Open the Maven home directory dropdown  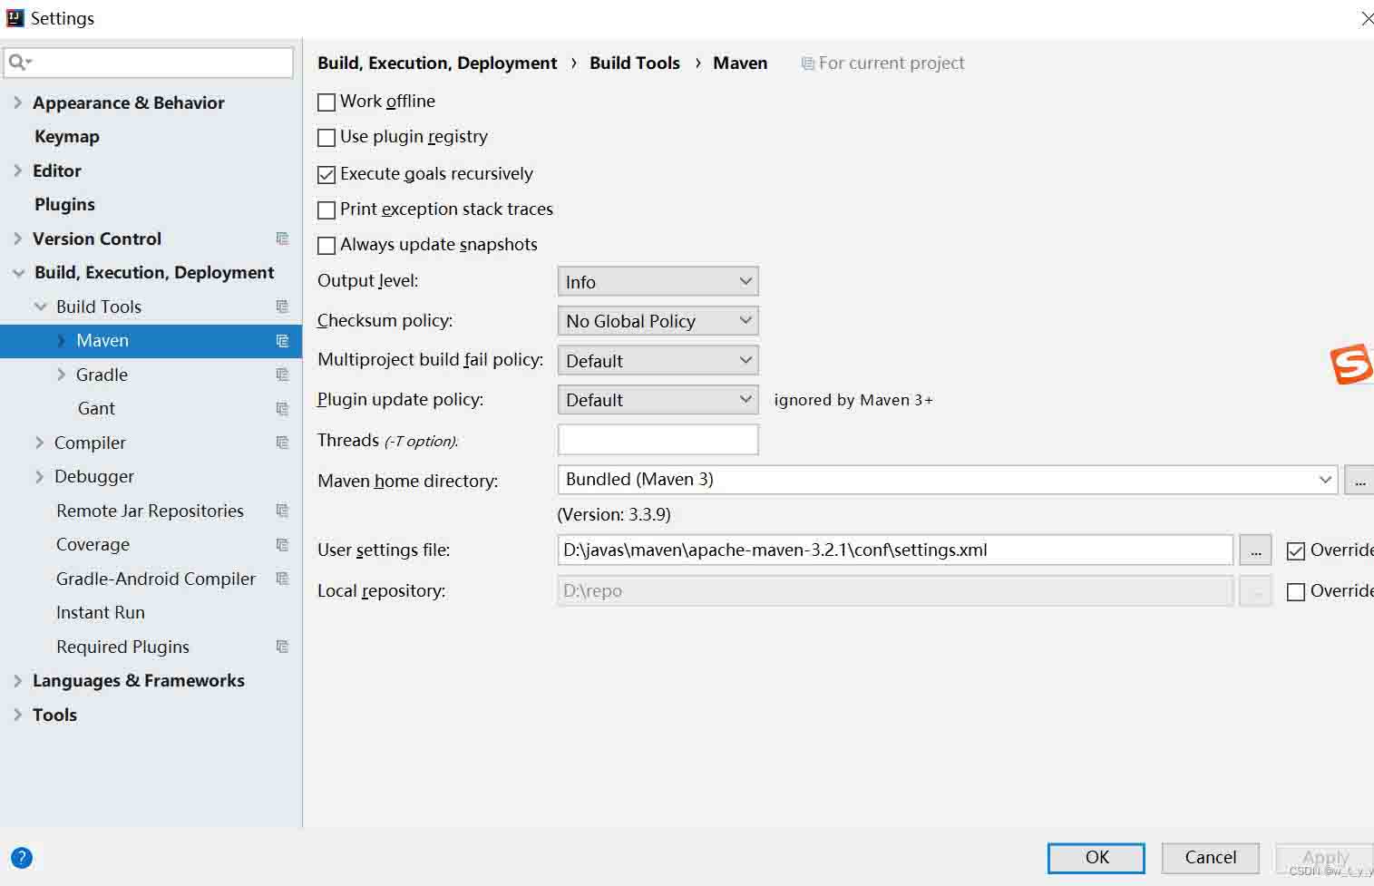pyautogui.click(x=947, y=479)
